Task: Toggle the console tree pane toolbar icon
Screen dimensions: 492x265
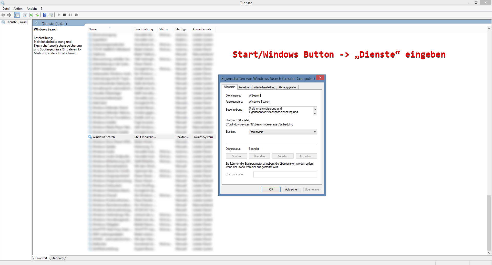Action: click(17, 15)
